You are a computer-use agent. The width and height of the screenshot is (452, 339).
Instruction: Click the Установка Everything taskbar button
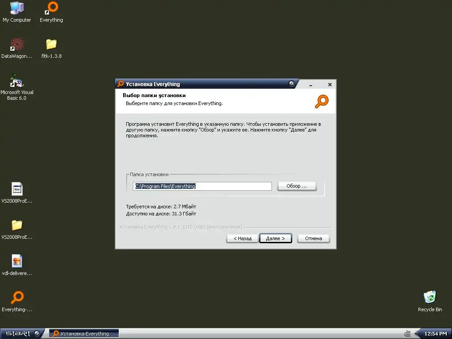(84, 334)
